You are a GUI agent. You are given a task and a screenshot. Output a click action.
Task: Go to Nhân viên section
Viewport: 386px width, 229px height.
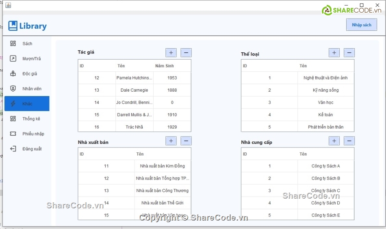27,88
